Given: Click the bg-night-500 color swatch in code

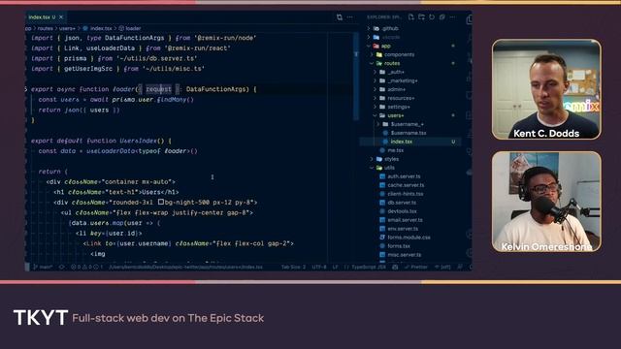Looking at the screenshot, I should pos(161,202).
